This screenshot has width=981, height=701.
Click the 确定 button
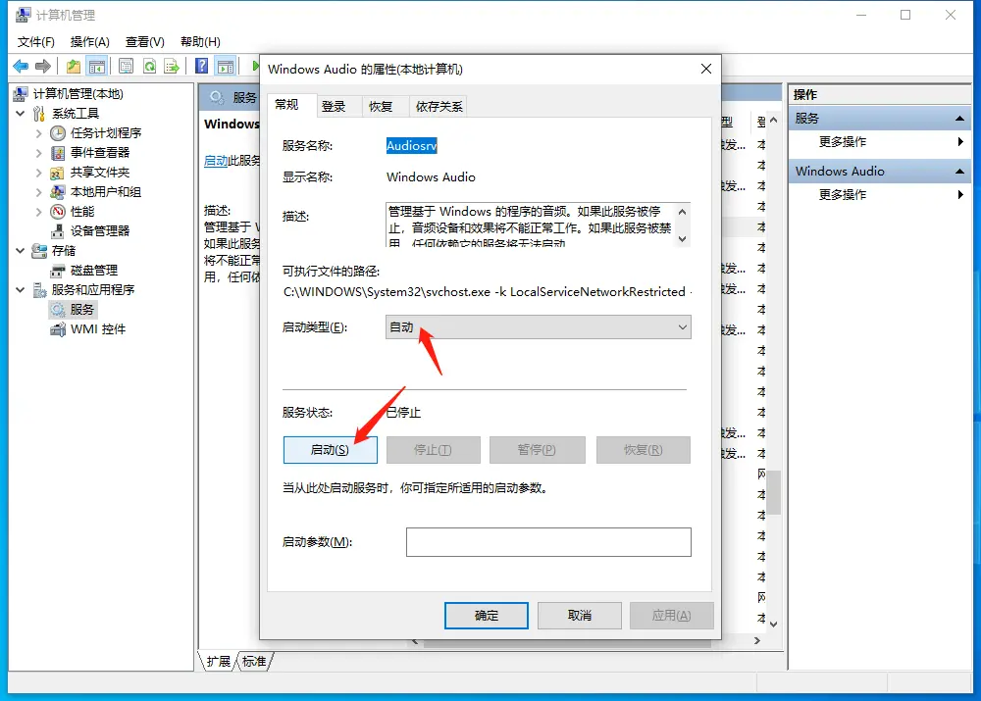pyautogui.click(x=487, y=616)
